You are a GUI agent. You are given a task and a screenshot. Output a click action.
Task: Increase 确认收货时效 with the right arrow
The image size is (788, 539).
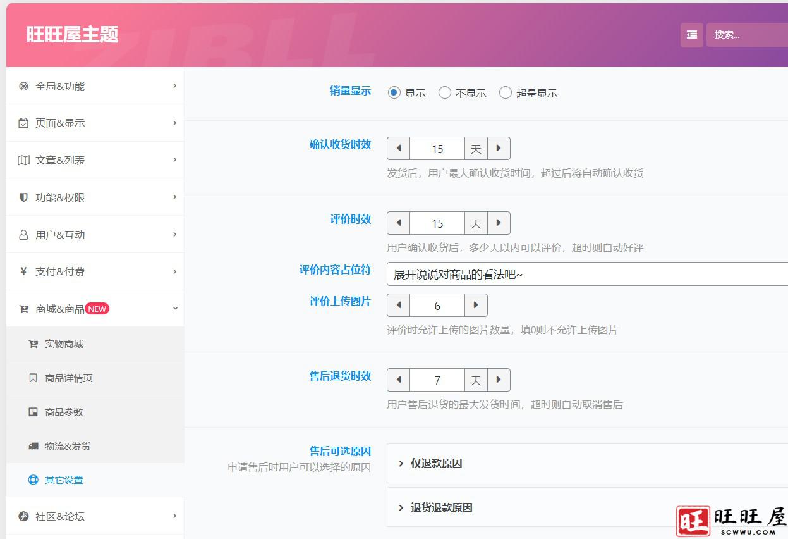pyautogui.click(x=499, y=148)
